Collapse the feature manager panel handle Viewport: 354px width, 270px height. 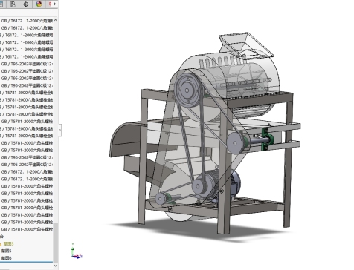click(59, 130)
